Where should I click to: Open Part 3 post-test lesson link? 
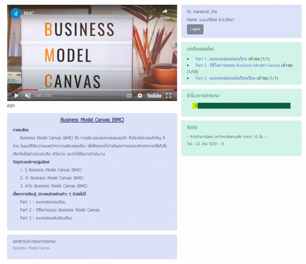tap(225, 78)
